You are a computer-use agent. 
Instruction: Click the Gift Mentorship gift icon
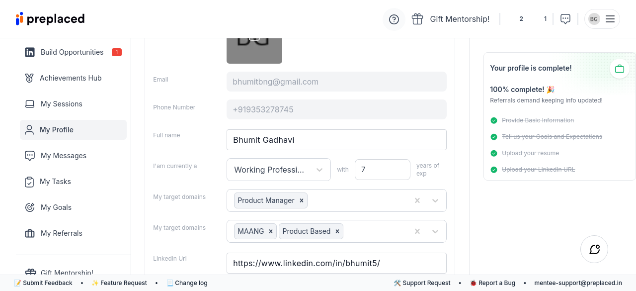pos(417,19)
